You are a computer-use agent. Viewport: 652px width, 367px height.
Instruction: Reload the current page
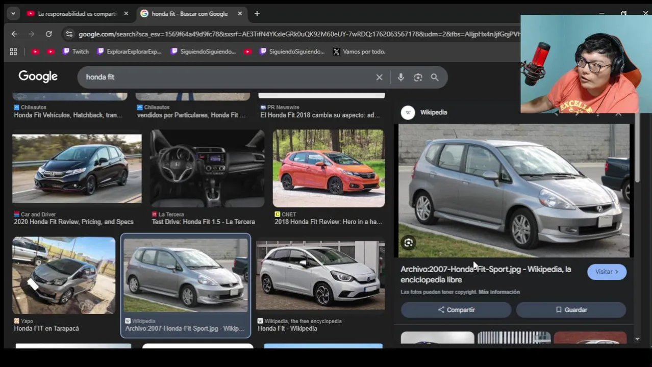click(48, 34)
